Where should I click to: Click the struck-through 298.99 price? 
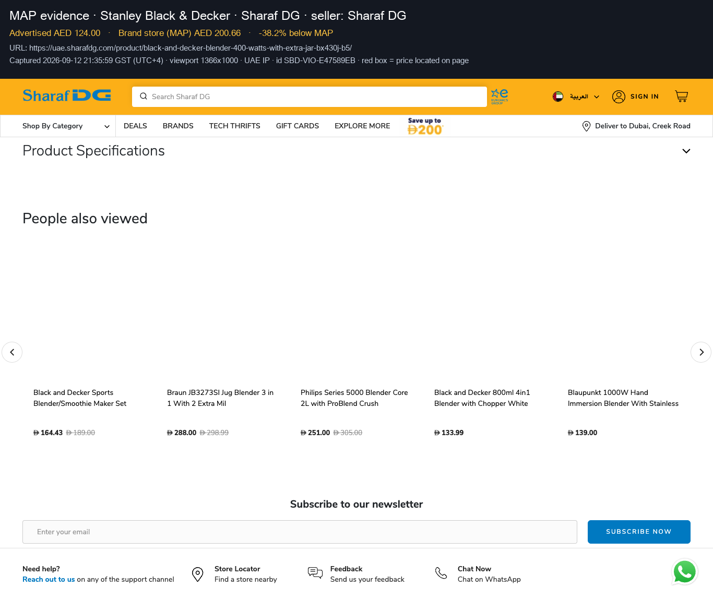(x=214, y=433)
